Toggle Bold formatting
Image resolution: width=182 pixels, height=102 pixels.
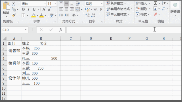[23, 9]
